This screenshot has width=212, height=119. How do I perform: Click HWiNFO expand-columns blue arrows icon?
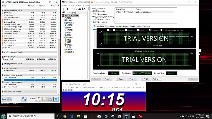point(4,99)
